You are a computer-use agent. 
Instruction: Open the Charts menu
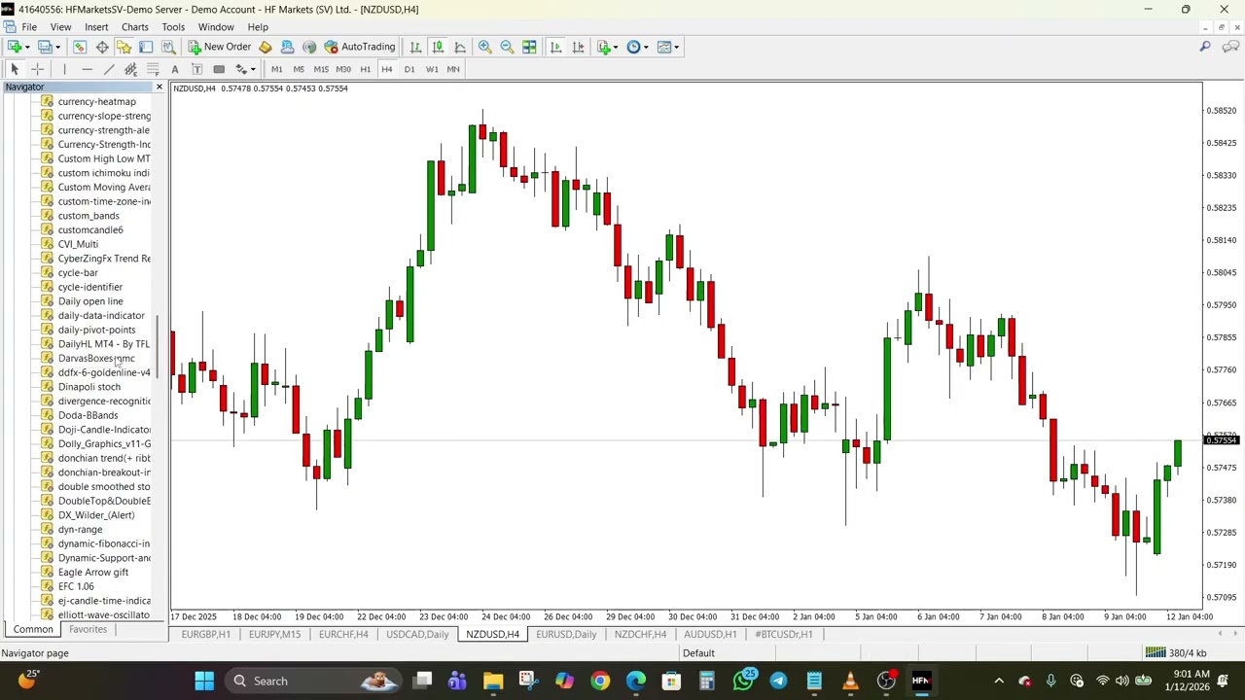click(135, 27)
